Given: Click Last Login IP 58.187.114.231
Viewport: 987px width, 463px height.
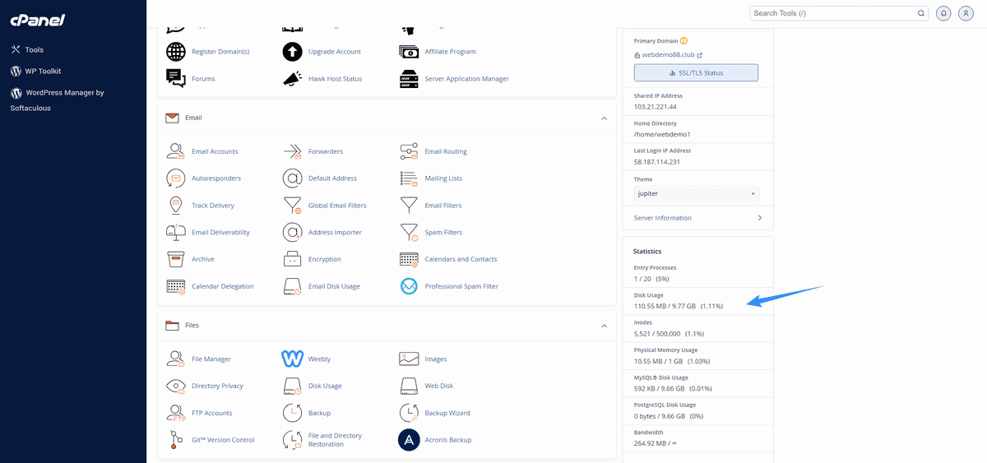Looking at the screenshot, I should (x=659, y=162).
